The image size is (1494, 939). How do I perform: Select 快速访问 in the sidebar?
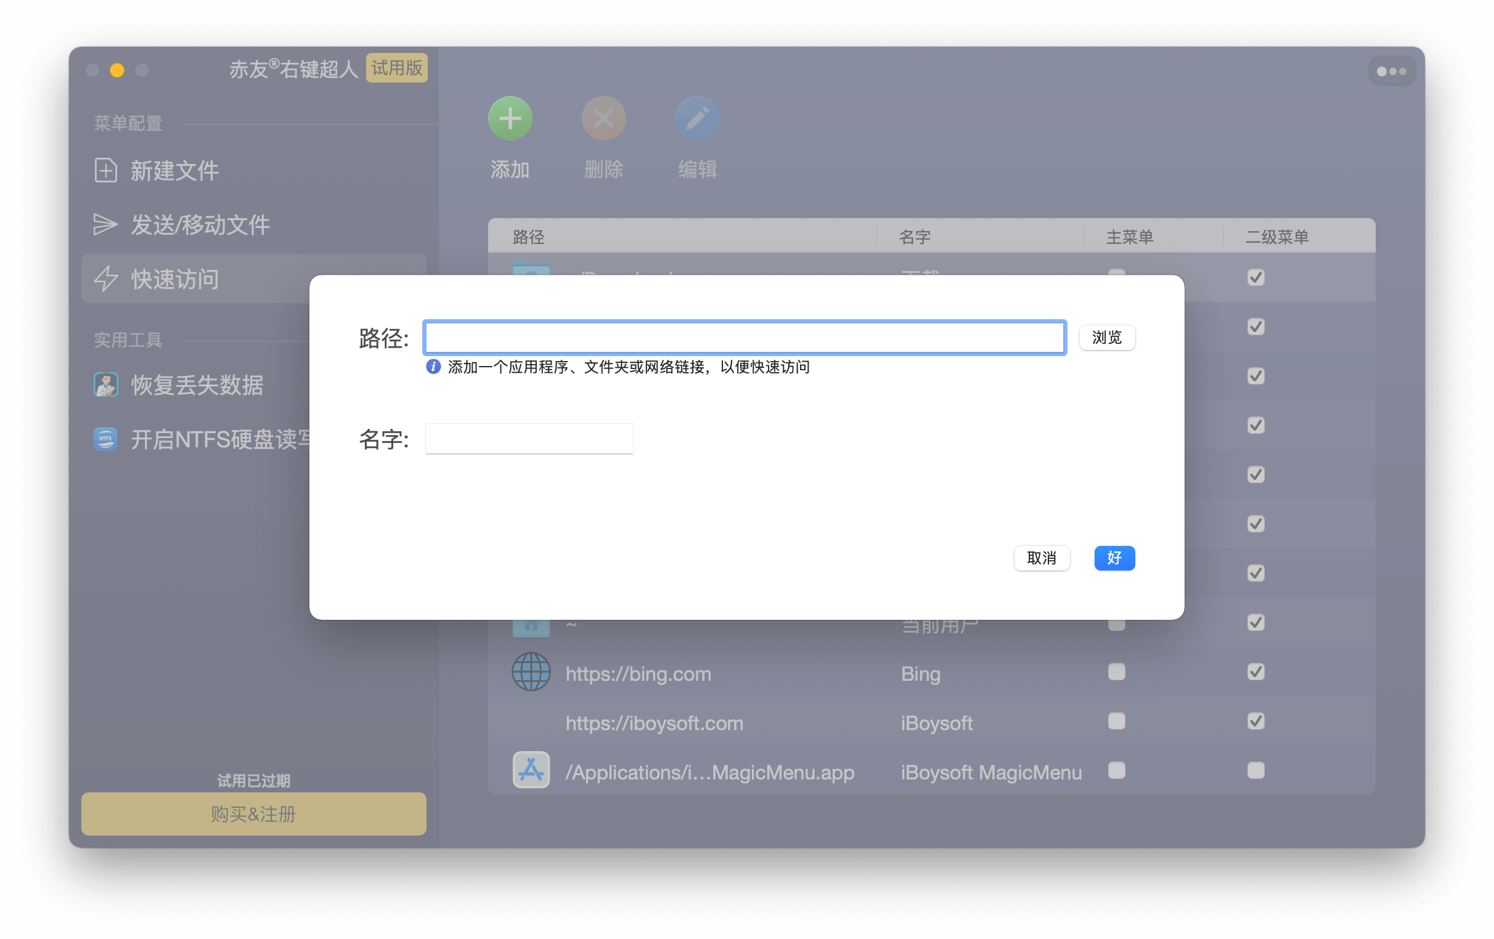point(195,279)
